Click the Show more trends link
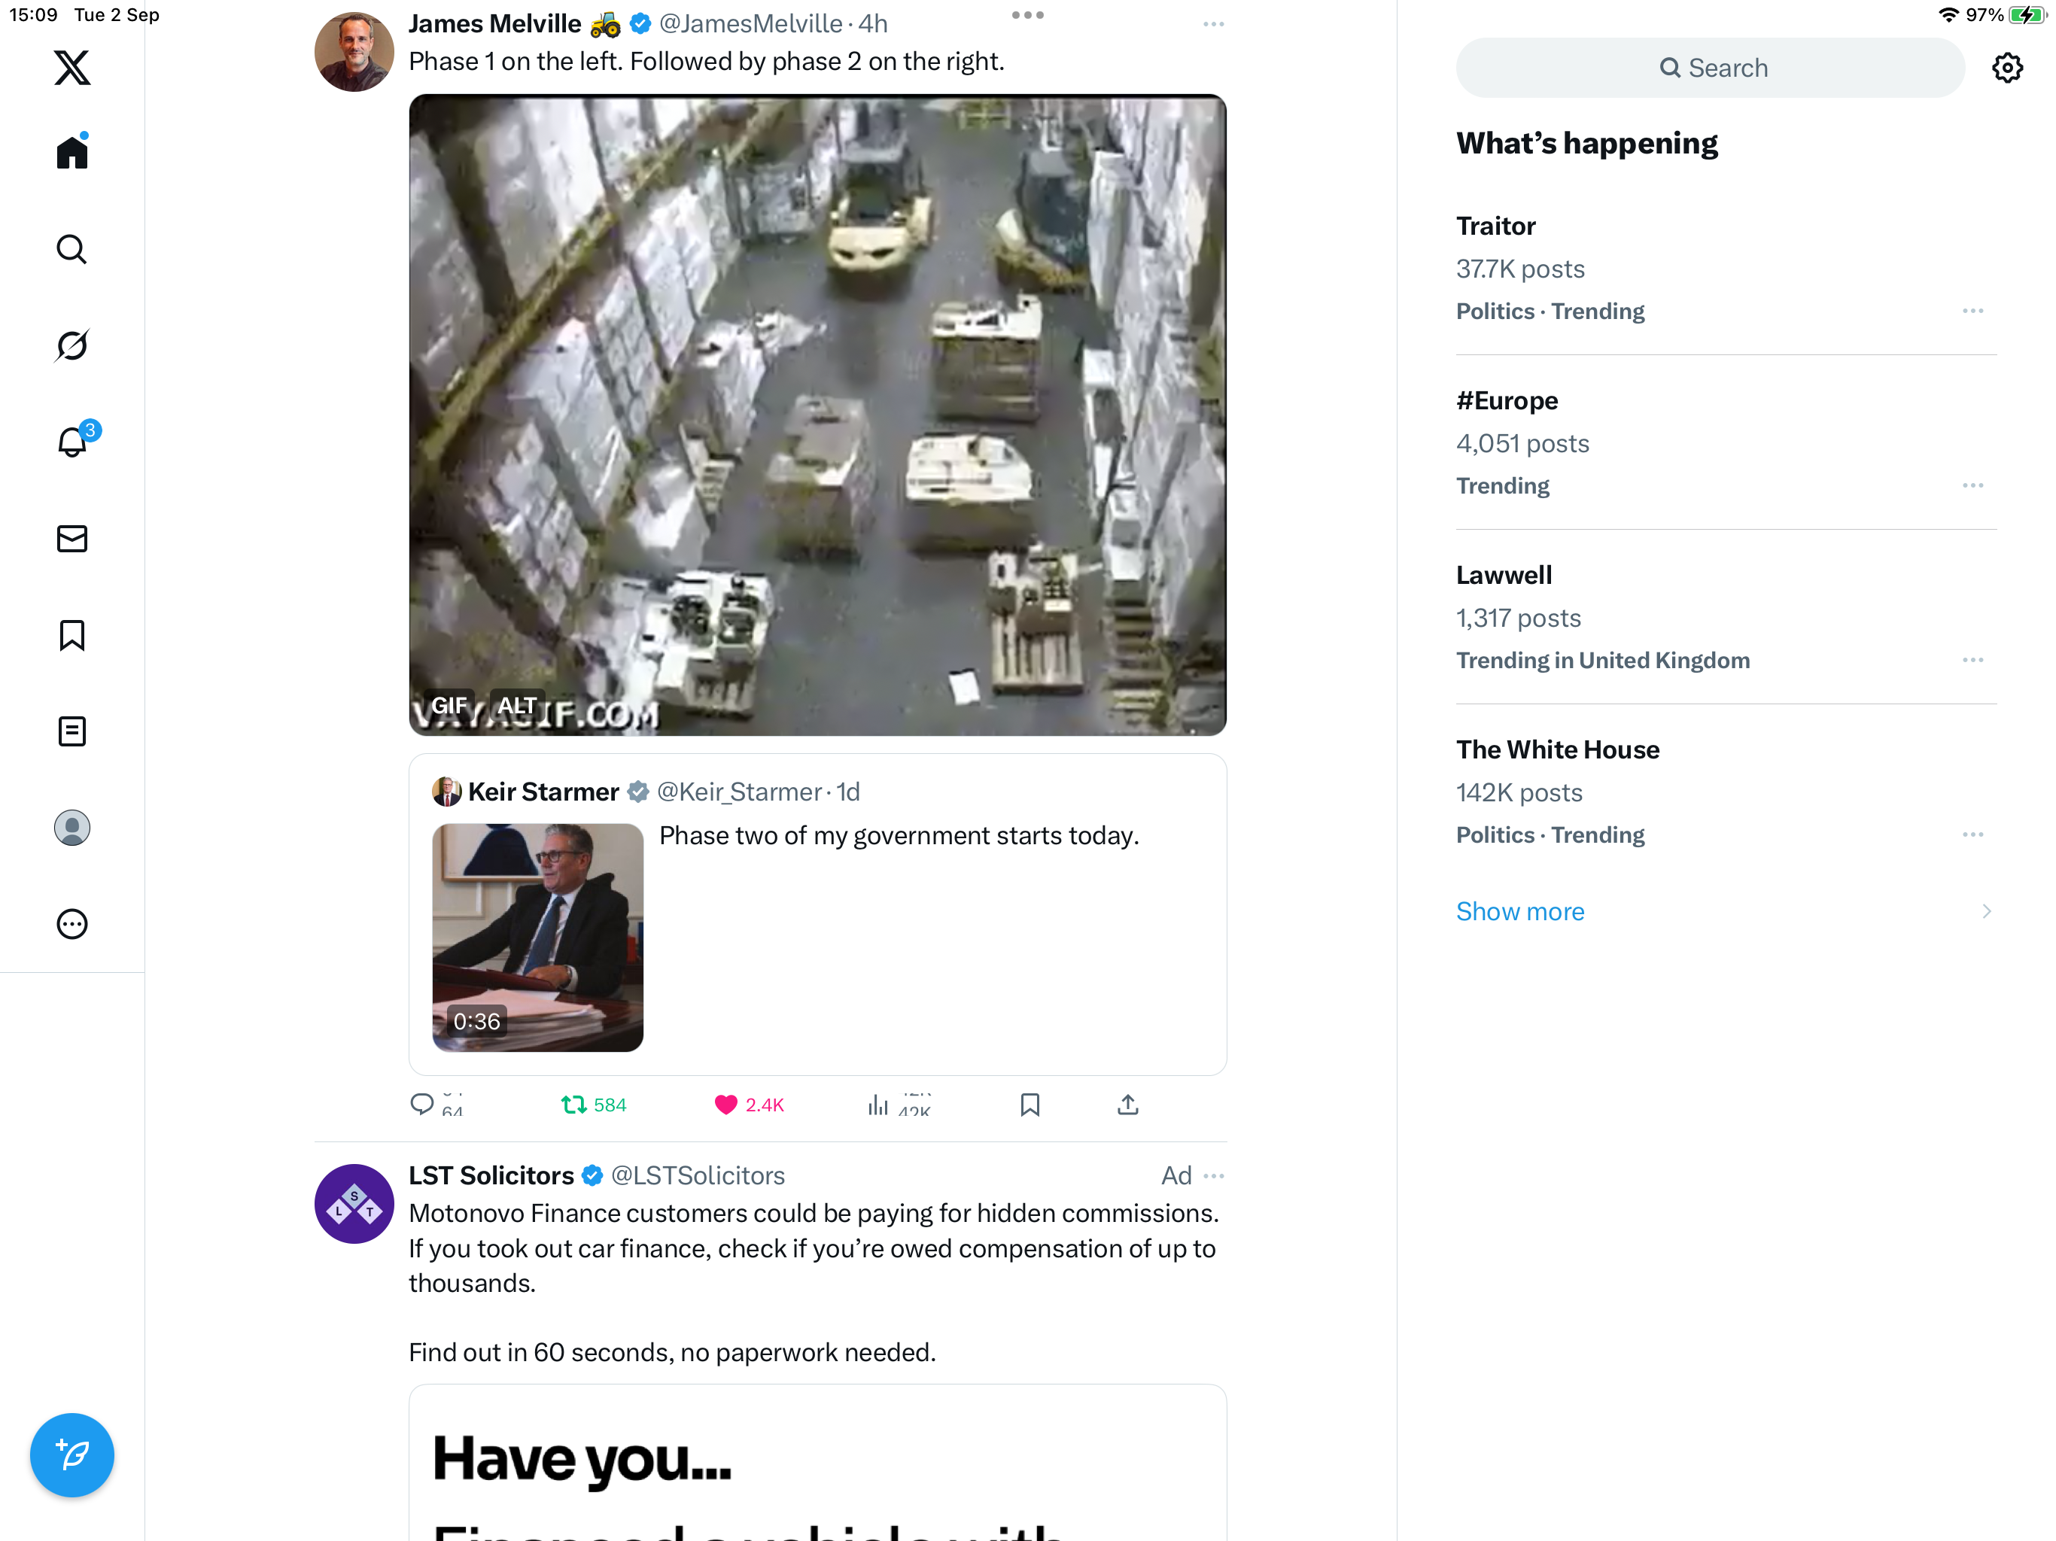 (x=1519, y=911)
